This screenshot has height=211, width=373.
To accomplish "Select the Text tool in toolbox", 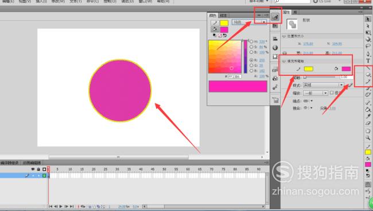I will pyautogui.click(x=368, y=61).
